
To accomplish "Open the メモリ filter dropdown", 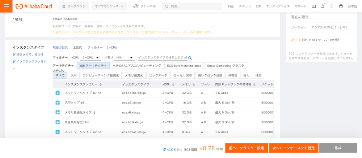I will coord(124,58).
